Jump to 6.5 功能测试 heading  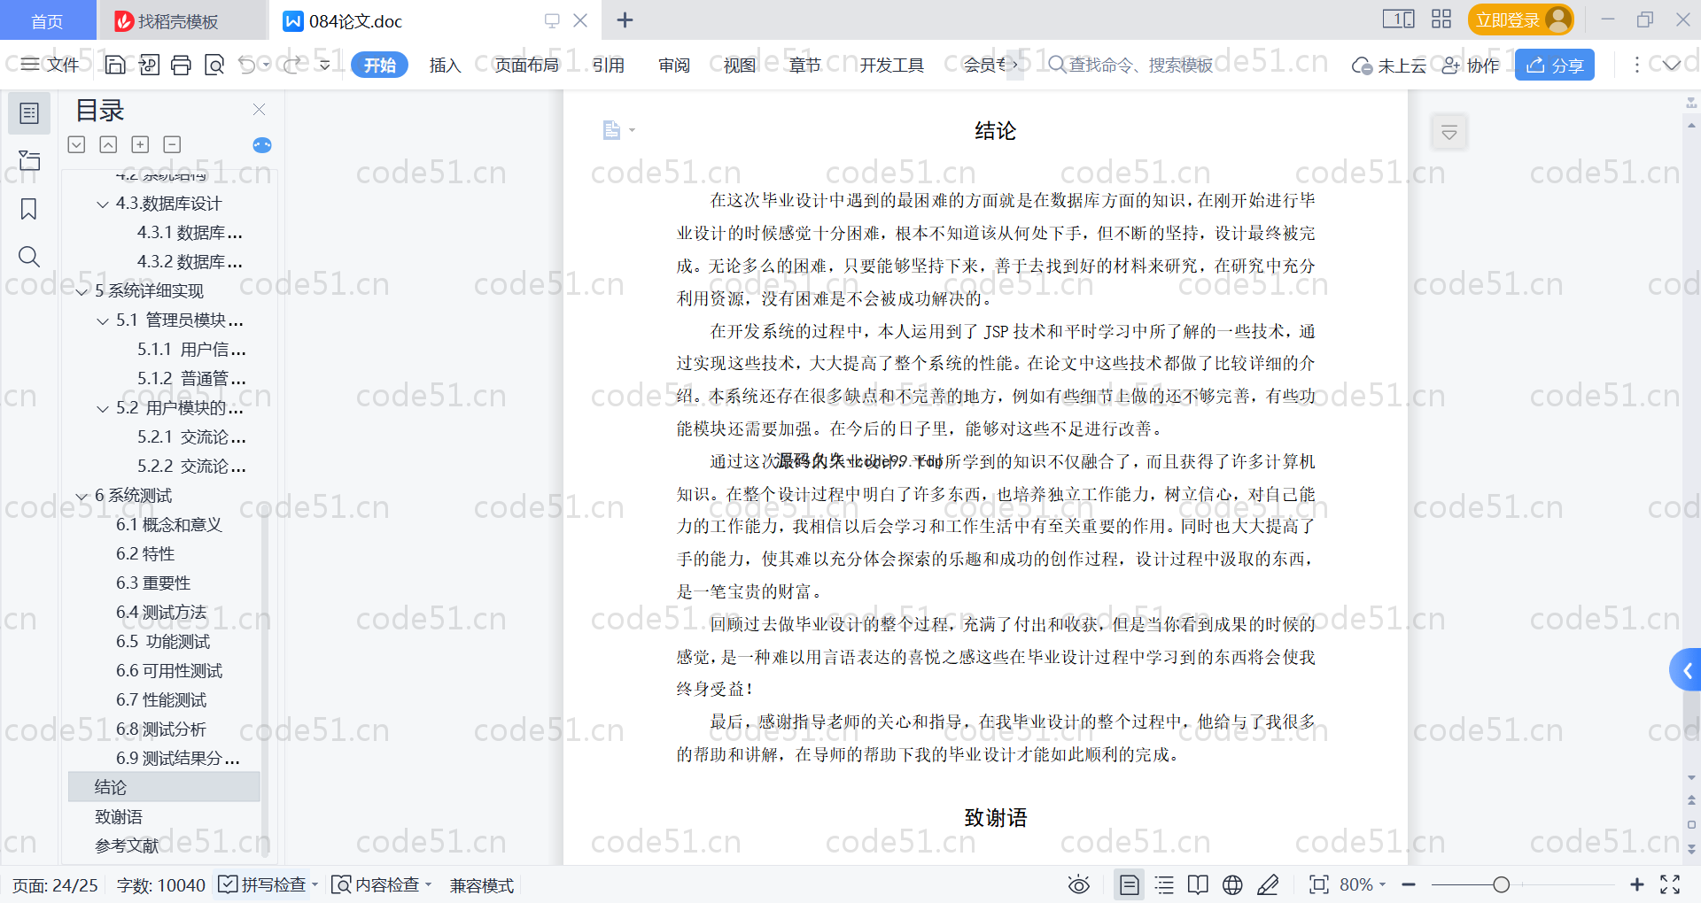pyautogui.click(x=165, y=641)
